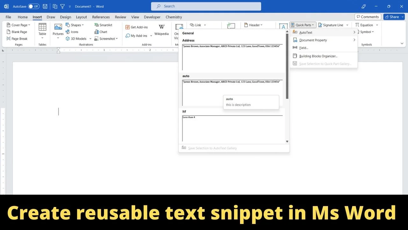The width and height of the screenshot is (408, 230).
Task: Click the Save disk icon
Action: [45, 6]
